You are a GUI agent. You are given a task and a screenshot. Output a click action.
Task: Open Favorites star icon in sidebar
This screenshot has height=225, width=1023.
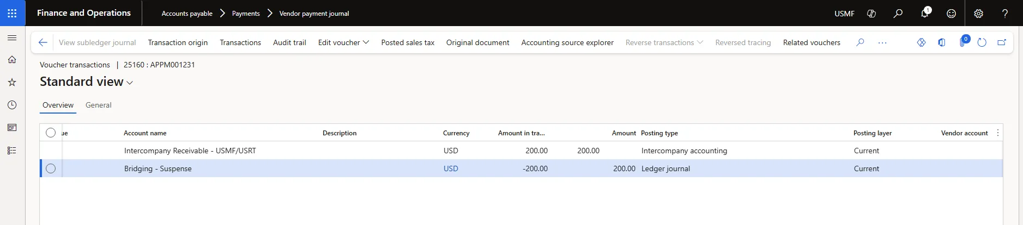click(12, 83)
